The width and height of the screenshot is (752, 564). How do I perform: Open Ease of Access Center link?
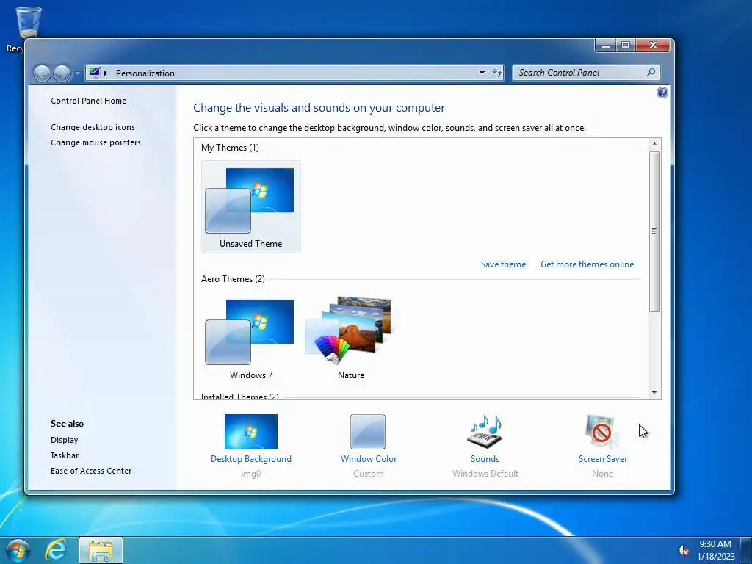[x=90, y=471]
